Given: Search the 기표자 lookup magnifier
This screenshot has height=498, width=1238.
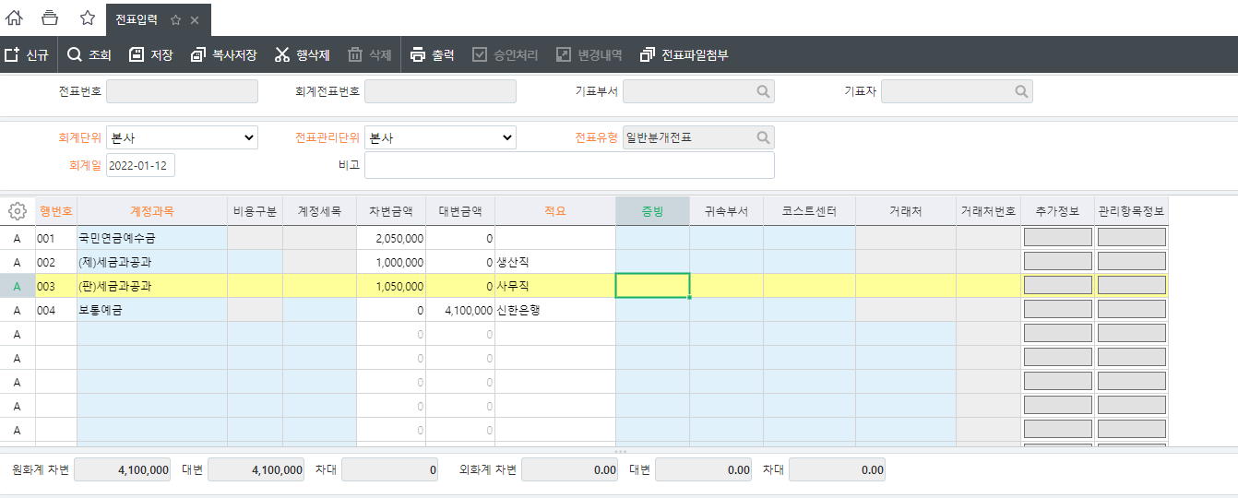Looking at the screenshot, I should pyautogui.click(x=1021, y=91).
